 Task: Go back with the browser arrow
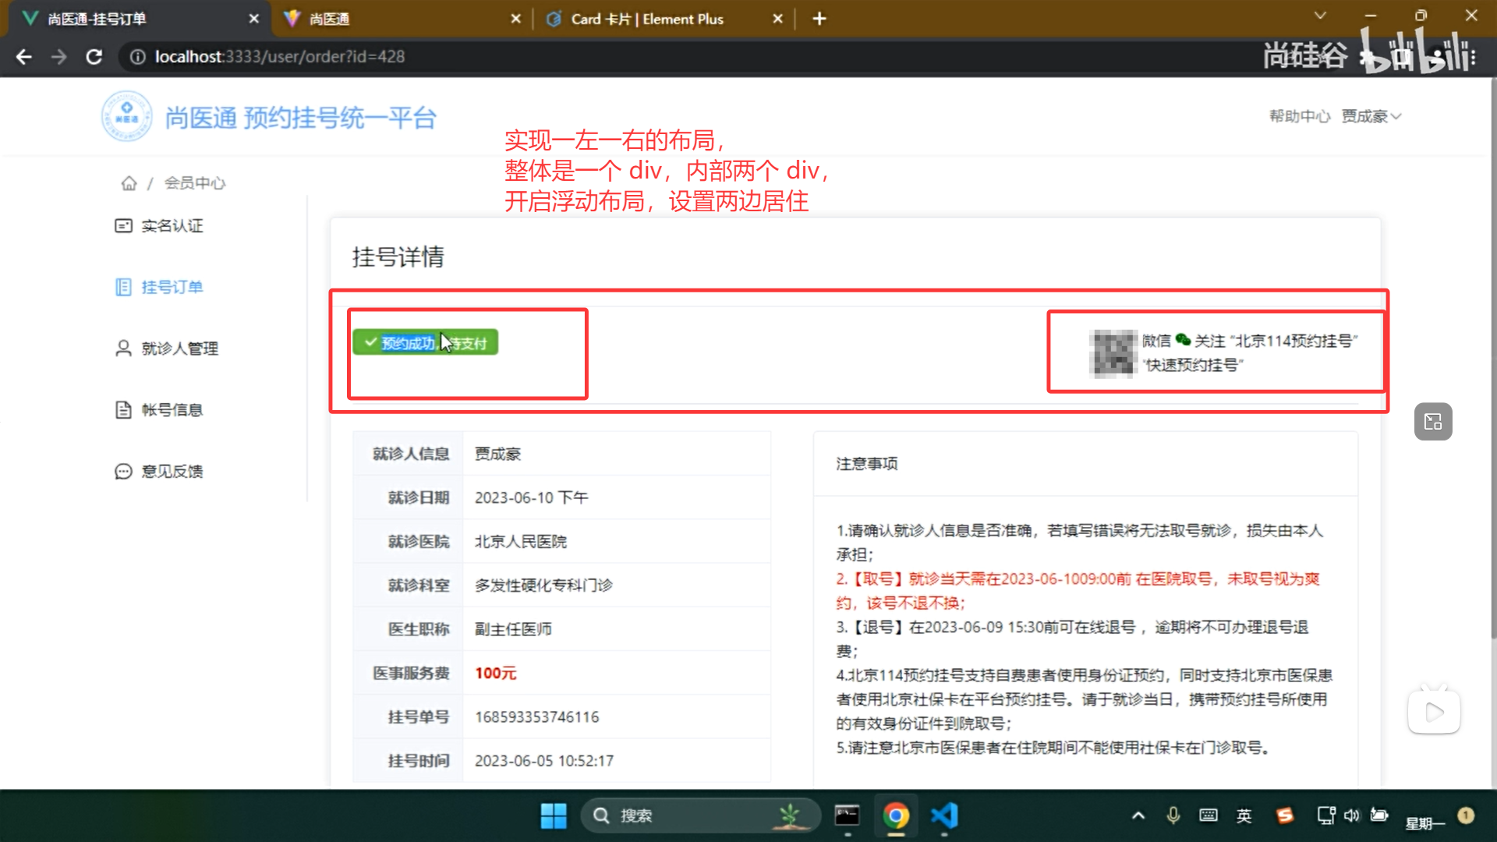(24, 57)
